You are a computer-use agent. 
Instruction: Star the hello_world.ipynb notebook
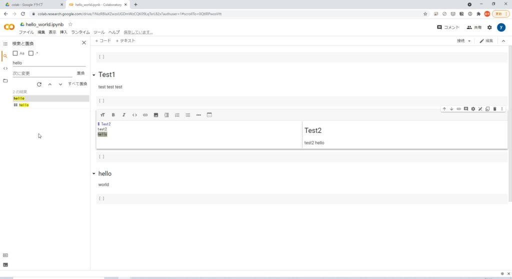[x=70, y=24]
